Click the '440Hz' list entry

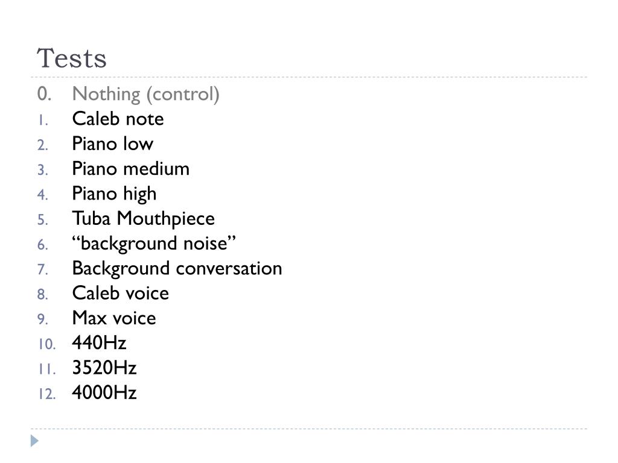[x=99, y=342]
